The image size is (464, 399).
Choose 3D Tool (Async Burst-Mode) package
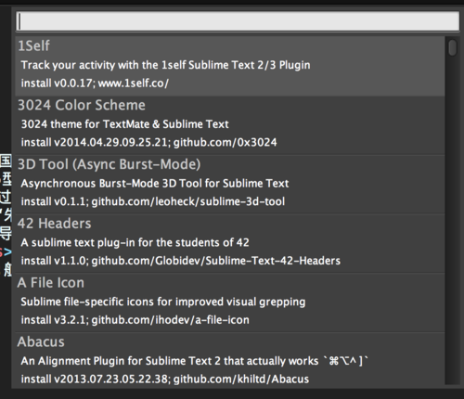click(230, 185)
